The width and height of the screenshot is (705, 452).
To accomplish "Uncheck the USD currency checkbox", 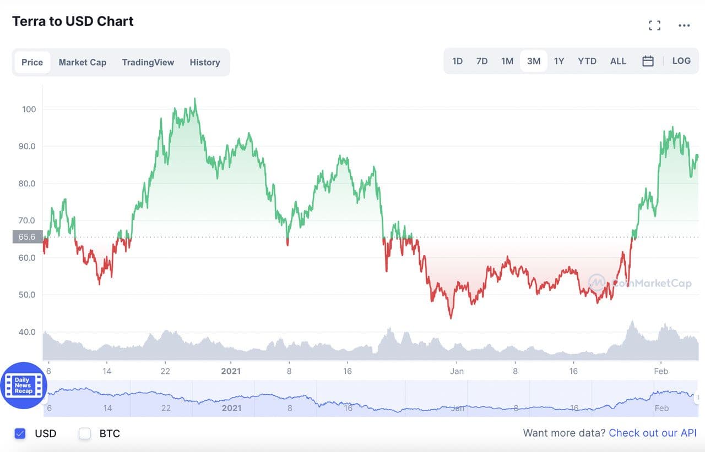I will [20, 433].
